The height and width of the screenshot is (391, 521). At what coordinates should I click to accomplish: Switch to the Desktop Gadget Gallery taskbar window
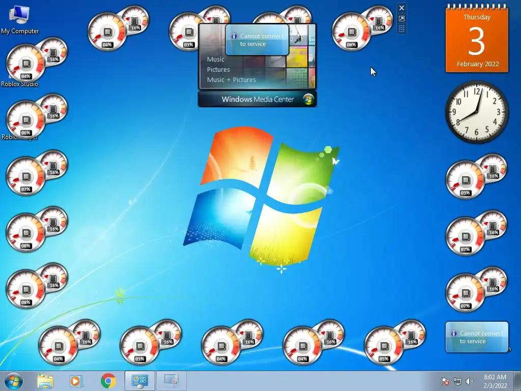tap(139, 381)
